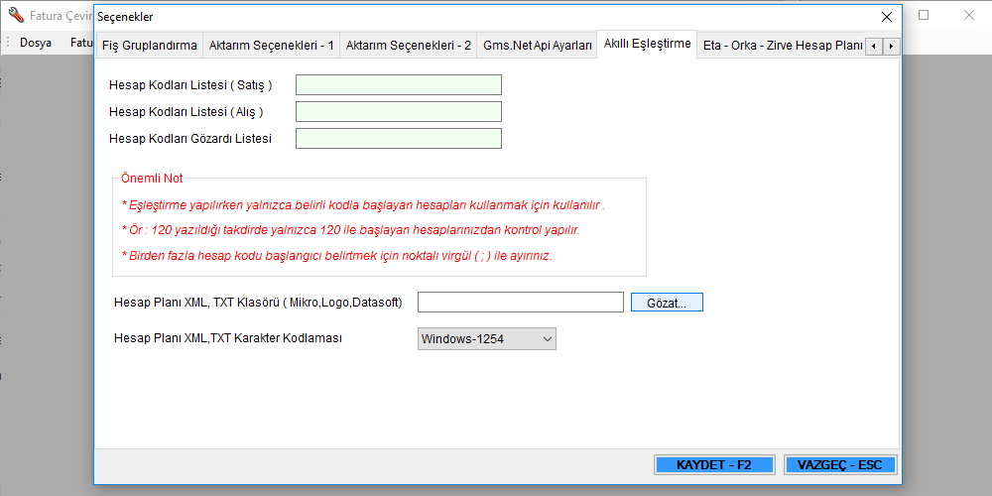Open the Dosya menu in the main window
The height and width of the screenshot is (496, 992).
pyautogui.click(x=36, y=43)
